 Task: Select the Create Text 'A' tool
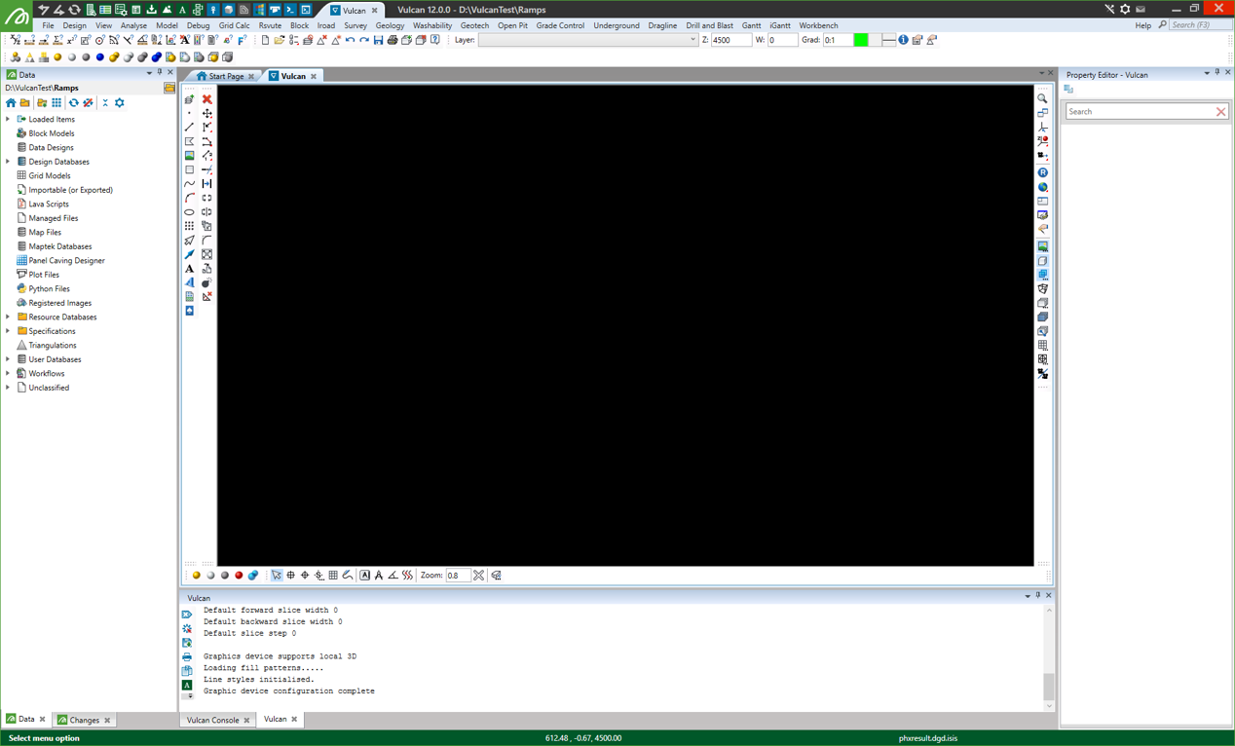pyautogui.click(x=190, y=269)
